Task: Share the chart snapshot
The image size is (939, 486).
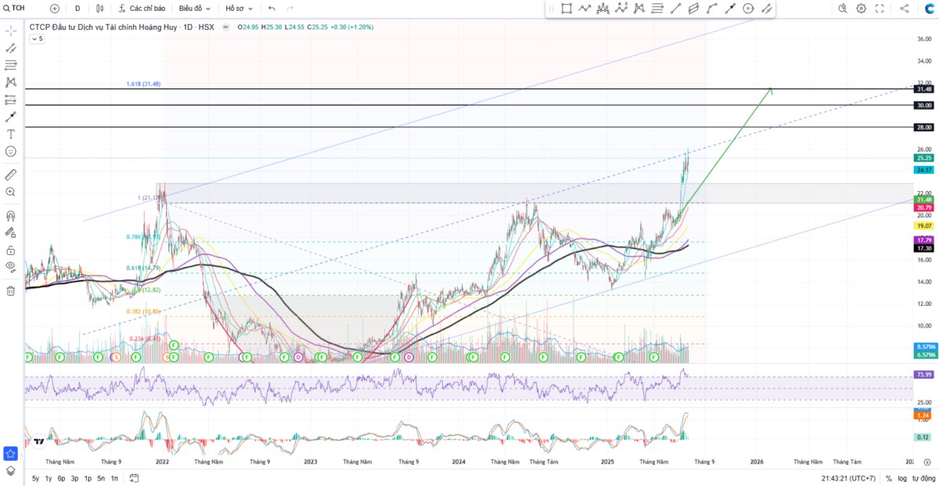Action: point(905,9)
